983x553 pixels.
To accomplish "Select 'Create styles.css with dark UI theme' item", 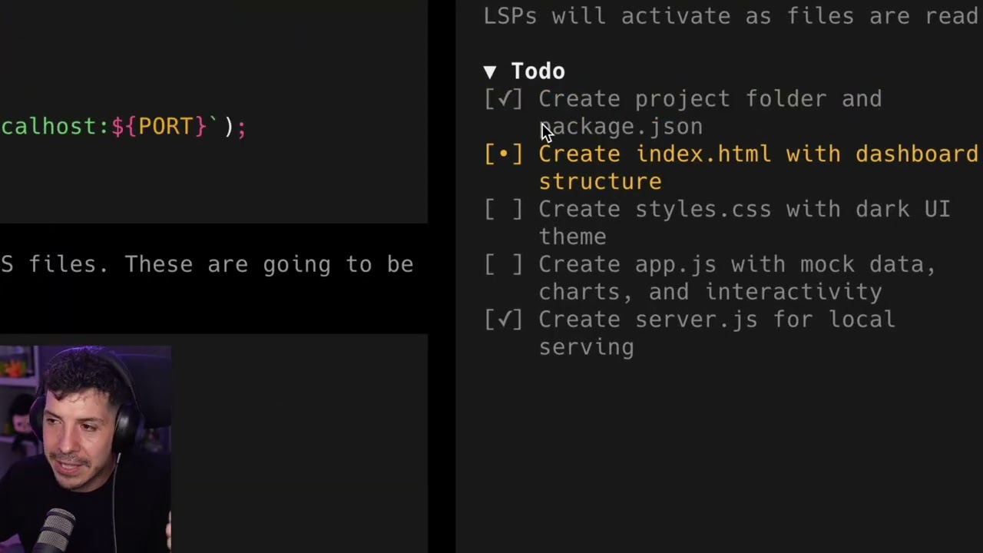I will click(x=745, y=223).
